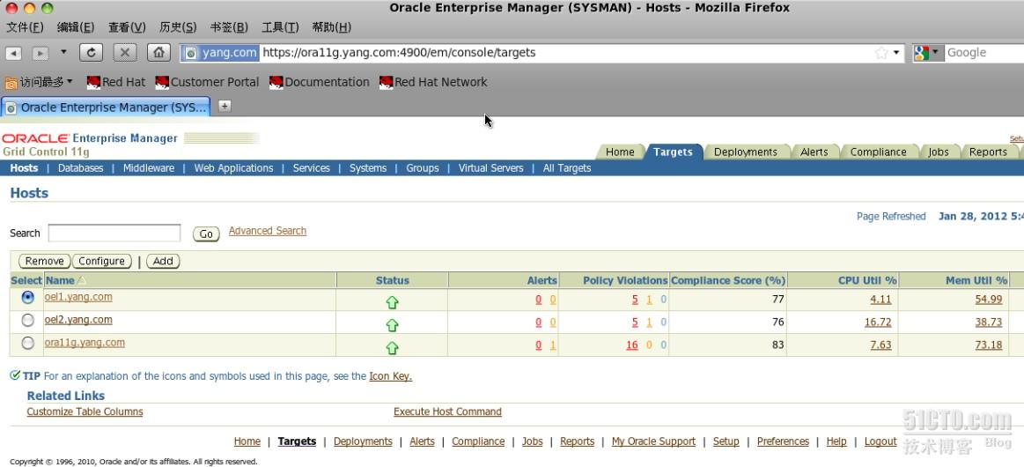The height and width of the screenshot is (467, 1024).
Task: Open the All Targets subtab
Action: (567, 168)
